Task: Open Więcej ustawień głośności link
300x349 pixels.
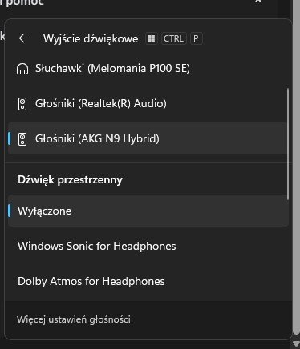Action: tap(74, 319)
